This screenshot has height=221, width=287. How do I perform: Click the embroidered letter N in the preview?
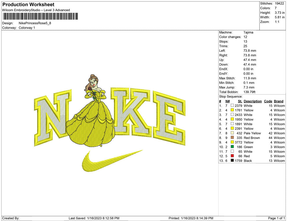52,117
